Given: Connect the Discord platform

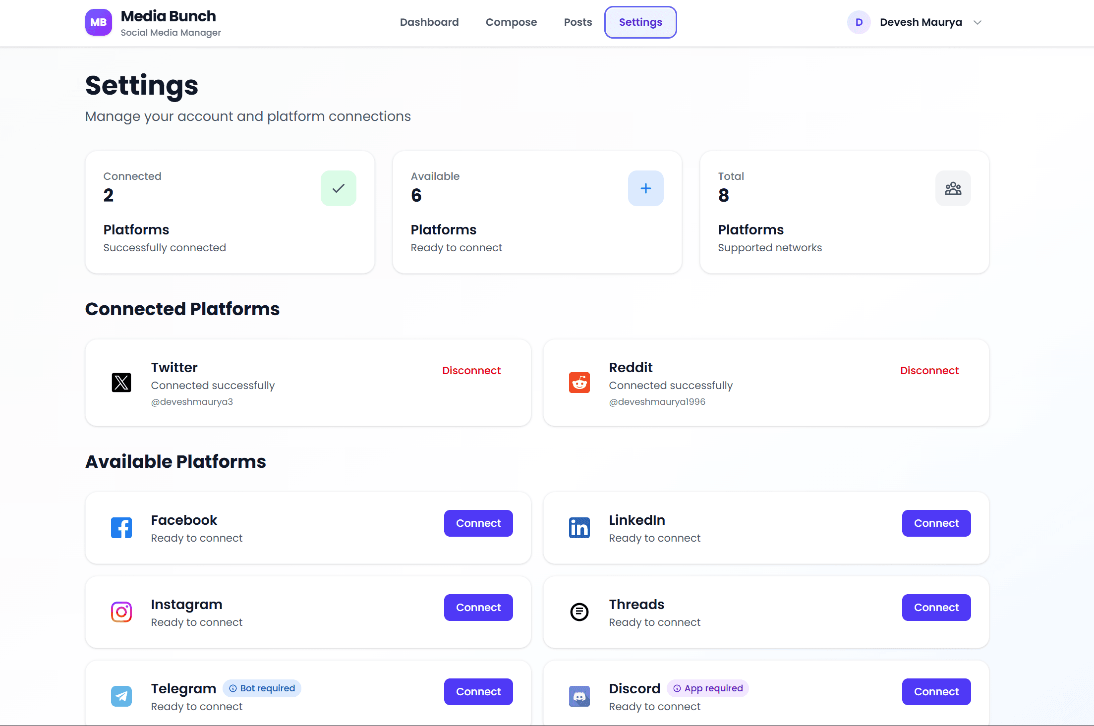Looking at the screenshot, I should click(x=936, y=692).
